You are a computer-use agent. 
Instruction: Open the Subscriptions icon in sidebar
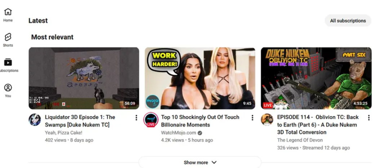click(x=8, y=62)
